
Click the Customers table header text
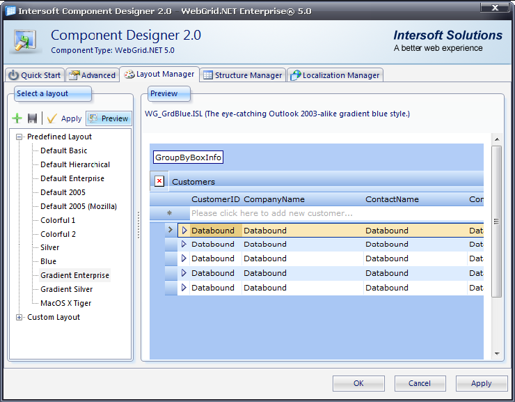(193, 182)
